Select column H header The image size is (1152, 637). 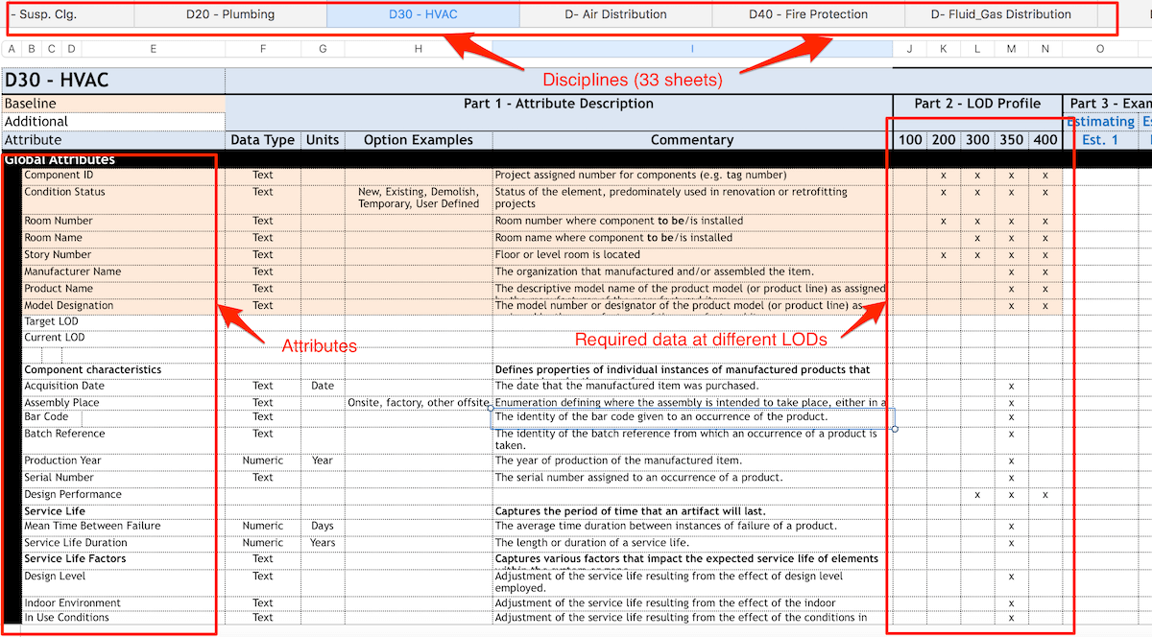tap(419, 49)
